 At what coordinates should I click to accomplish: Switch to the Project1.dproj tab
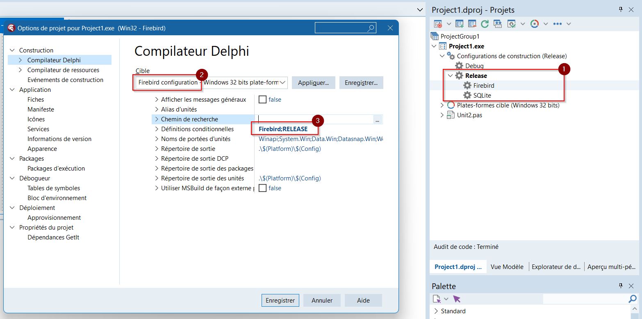pos(458,267)
